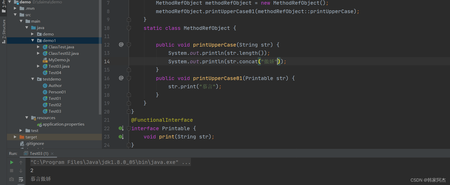The width and height of the screenshot is (450, 185).
Task: Select the Author class
Action: pyautogui.click(x=55, y=85)
